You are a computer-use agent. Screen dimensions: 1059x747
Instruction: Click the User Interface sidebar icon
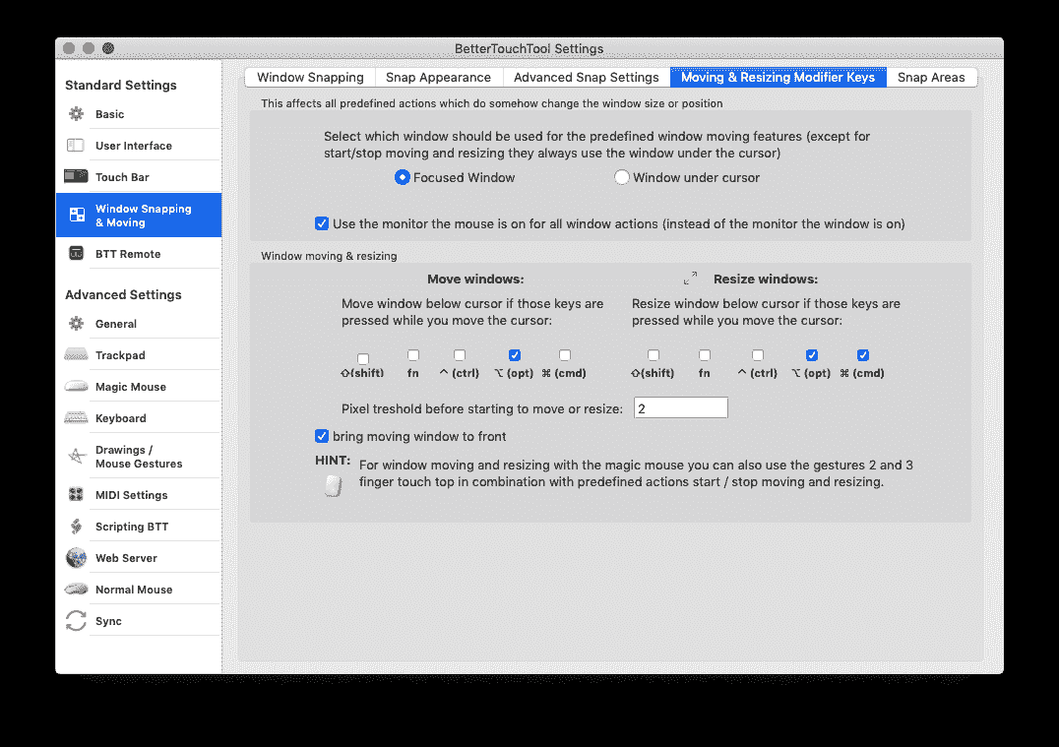click(76, 146)
